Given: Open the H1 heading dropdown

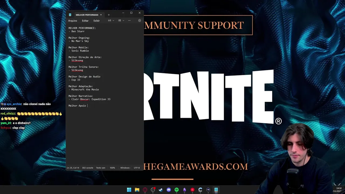Looking at the screenshot, I should tap(111, 20).
